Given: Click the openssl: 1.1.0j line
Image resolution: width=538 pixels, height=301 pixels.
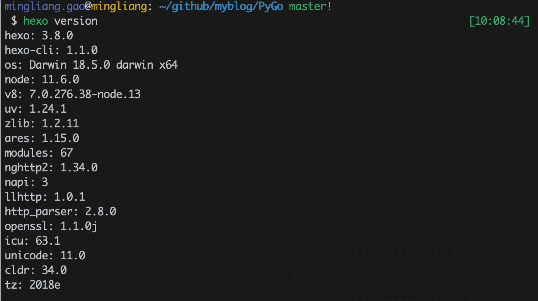Looking at the screenshot, I should point(51,226).
